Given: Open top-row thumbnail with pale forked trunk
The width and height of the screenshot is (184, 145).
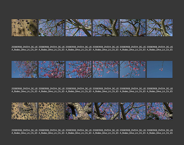Looking at the screenshot, I should (x=159, y=28).
